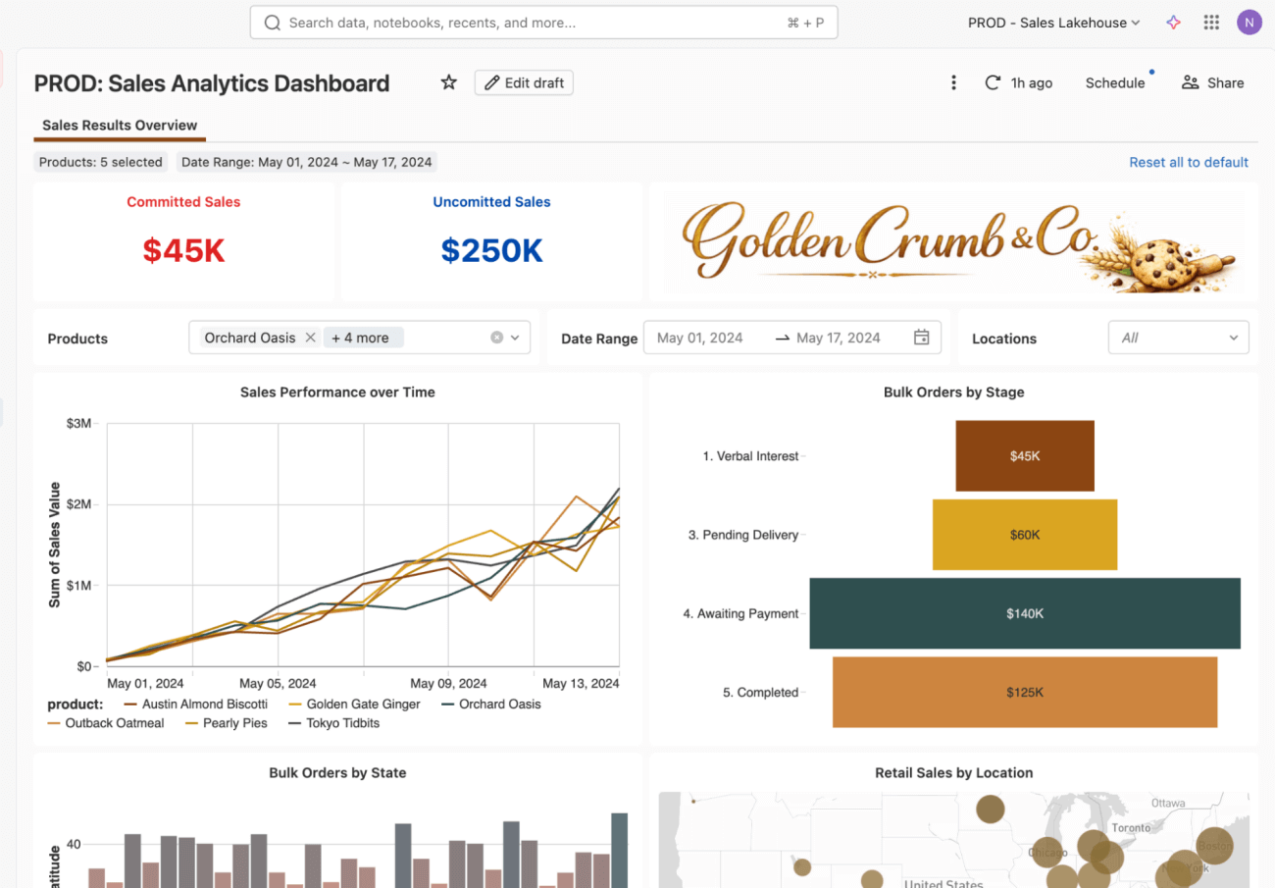Star this dashboard as a favorite
Screen dimensions: 1275x888
tap(448, 82)
